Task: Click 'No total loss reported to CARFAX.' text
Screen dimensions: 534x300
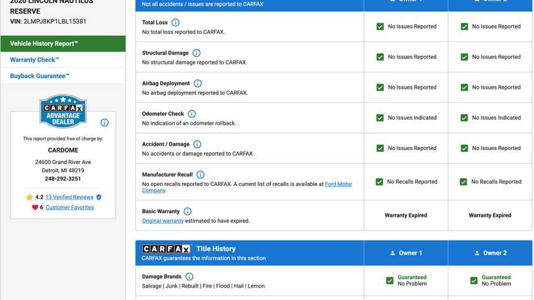Action: [x=183, y=32]
